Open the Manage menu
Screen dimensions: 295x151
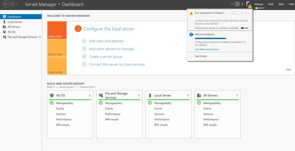(x=259, y=4)
